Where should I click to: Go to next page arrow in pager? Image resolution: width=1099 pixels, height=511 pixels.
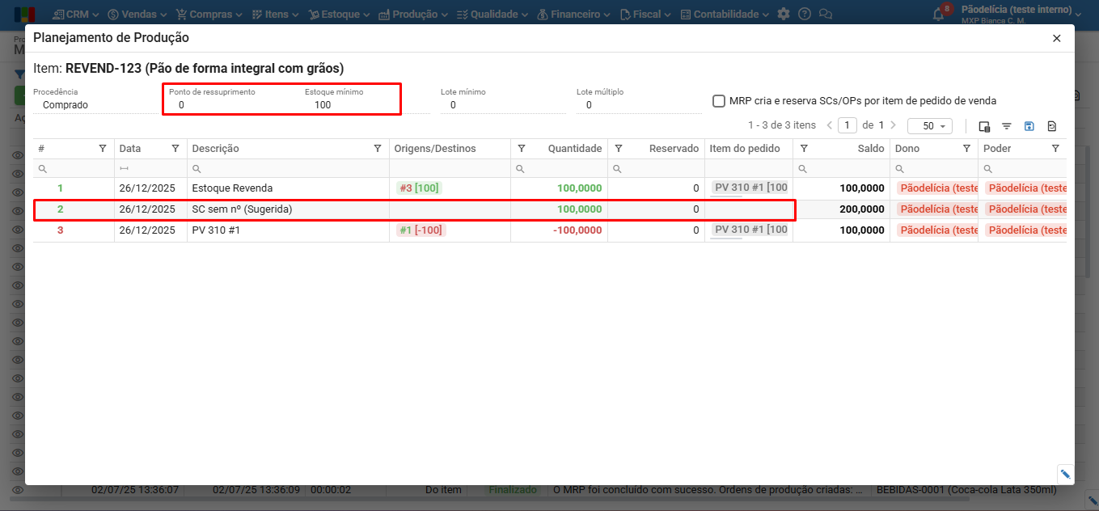click(893, 125)
